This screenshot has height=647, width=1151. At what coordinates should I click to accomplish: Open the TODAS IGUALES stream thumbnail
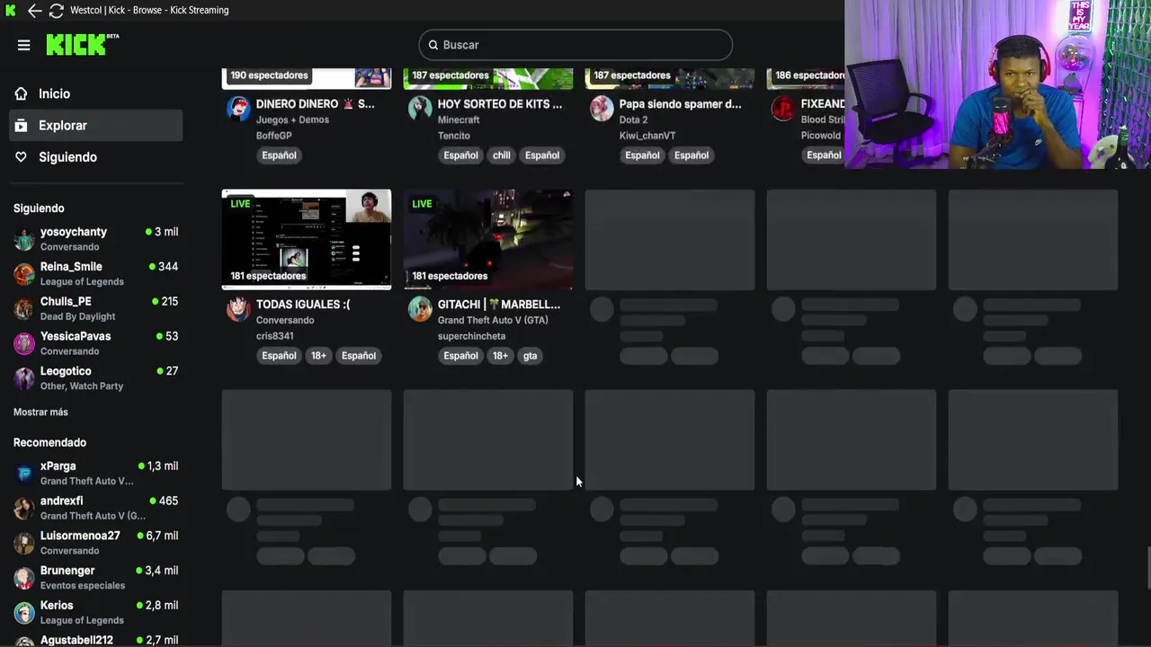[307, 239]
